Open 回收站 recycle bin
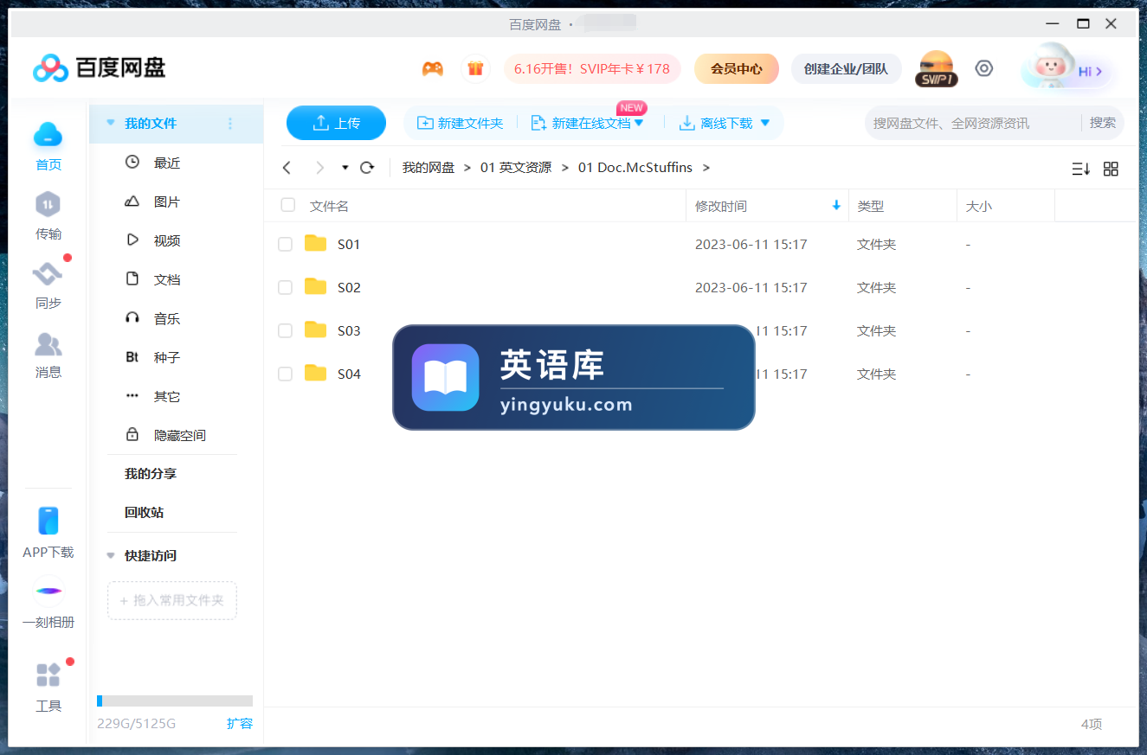This screenshot has height=755, width=1147. click(x=144, y=512)
